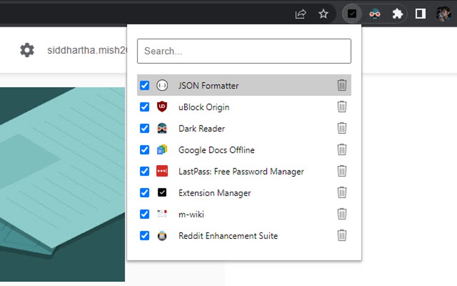The image size is (457, 286).
Task: Click the pinned Extension Manager toolbar icon
Action: click(352, 13)
